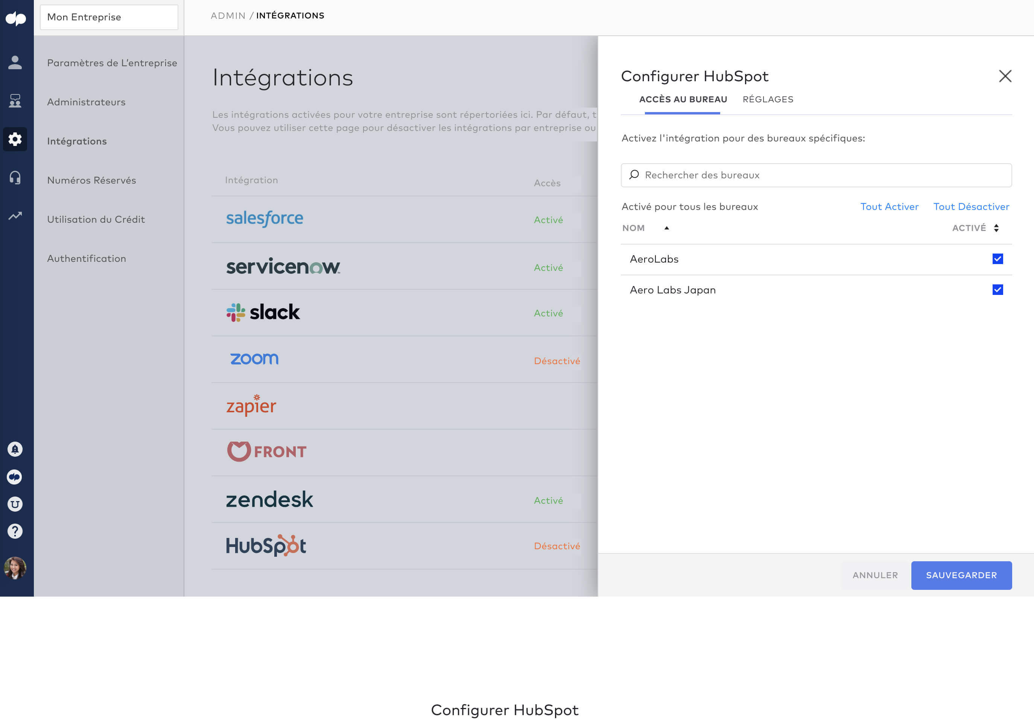Uncheck the AeroLabs checkbox
This screenshot has height=720, width=1034.
click(x=998, y=259)
